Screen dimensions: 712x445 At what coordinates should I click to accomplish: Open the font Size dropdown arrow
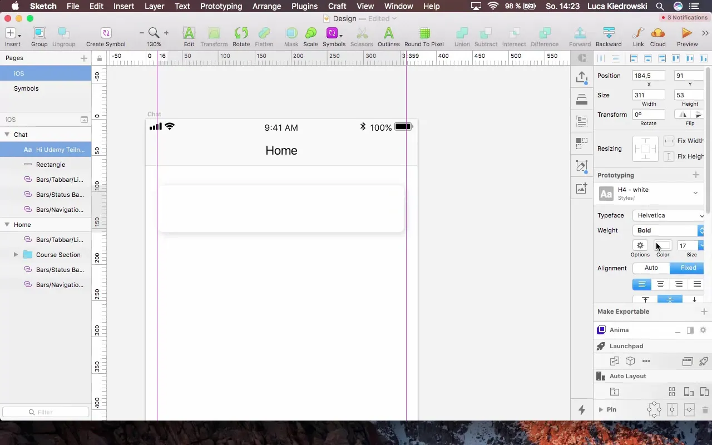tap(701, 245)
